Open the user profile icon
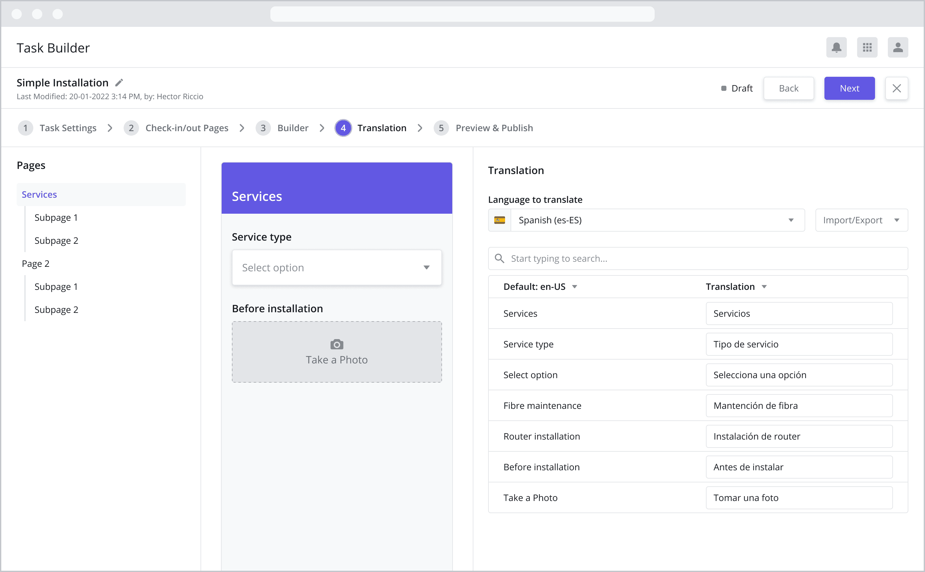The height and width of the screenshot is (572, 925). (x=897, y=48)
